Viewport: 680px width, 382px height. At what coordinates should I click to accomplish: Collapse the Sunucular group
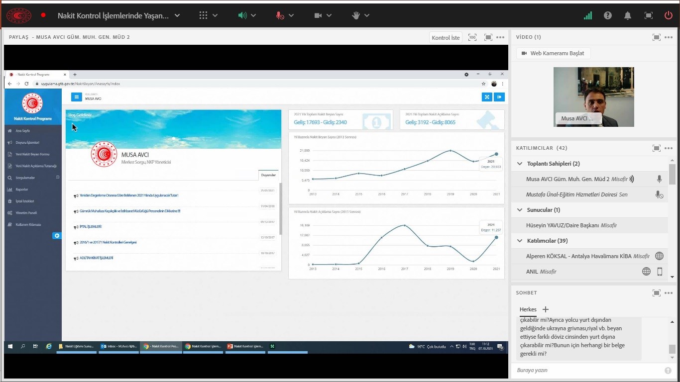(520, 210)
